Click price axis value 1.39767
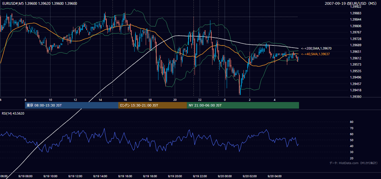 click(355, 32)
